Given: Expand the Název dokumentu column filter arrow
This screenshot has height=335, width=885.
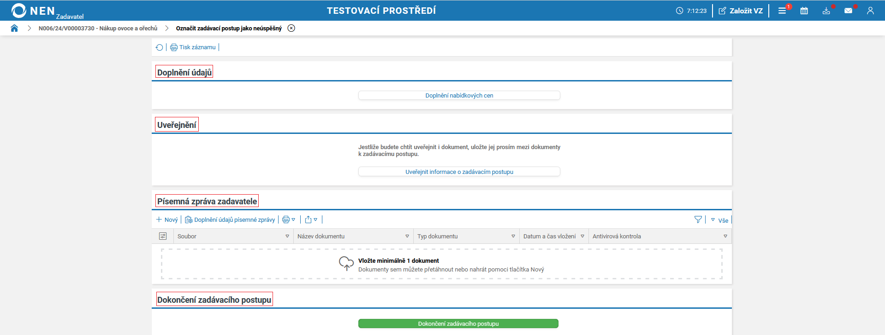Looking at the screenshot, I should pyautogui.click(x=407, y=236).
